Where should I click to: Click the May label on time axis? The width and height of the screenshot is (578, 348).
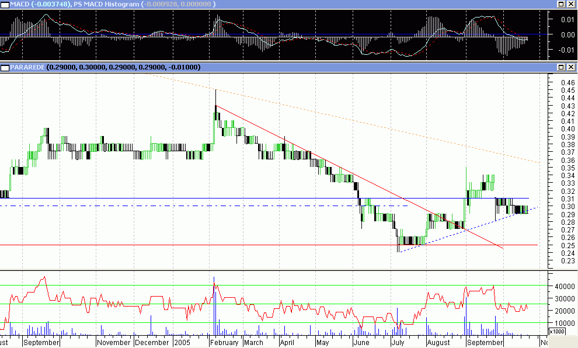[322, 343]
